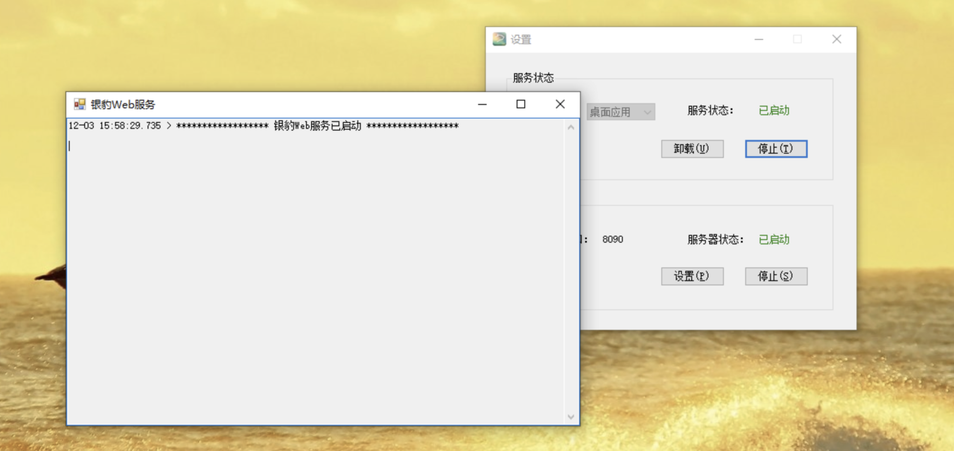Click the 8090 port value
The width and height of the screenshot is (954, 451).
(x=613, y=240)
